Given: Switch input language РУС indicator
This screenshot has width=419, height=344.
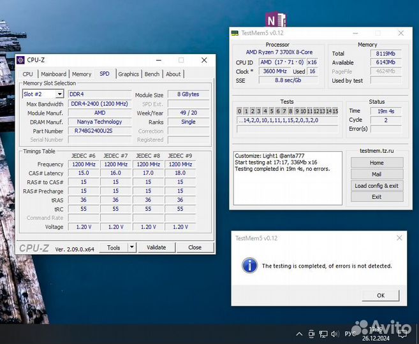Looking at the screenshot, I should [x=350, y=334].
